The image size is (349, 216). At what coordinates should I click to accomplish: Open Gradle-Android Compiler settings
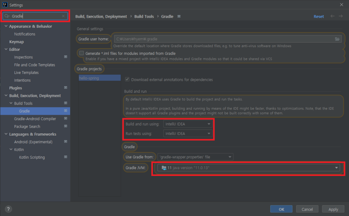coord(35,119)
